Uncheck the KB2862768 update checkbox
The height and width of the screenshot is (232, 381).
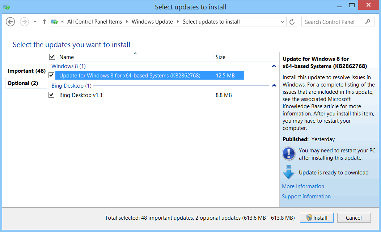coord(51,75)
